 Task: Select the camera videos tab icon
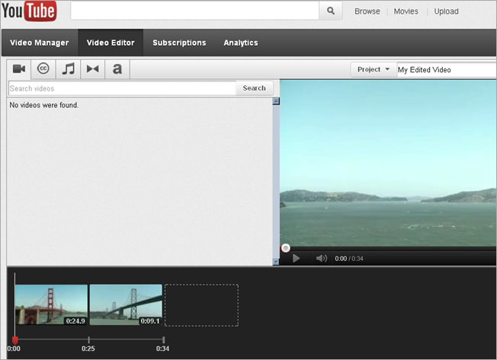click(19, 68)
